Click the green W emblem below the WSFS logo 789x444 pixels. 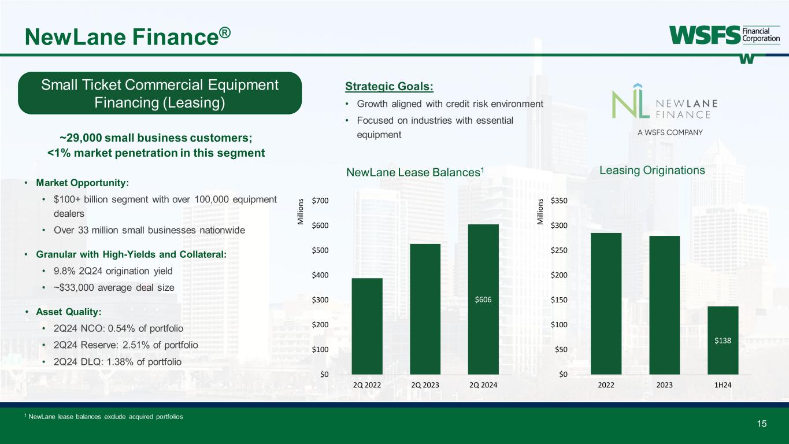[746, 59]
